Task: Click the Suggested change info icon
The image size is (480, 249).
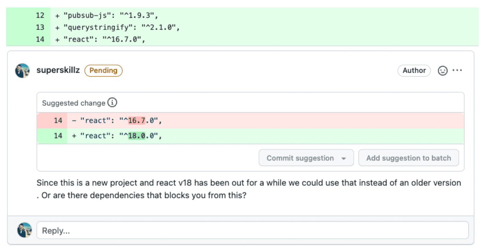Action: click(112, 102)
